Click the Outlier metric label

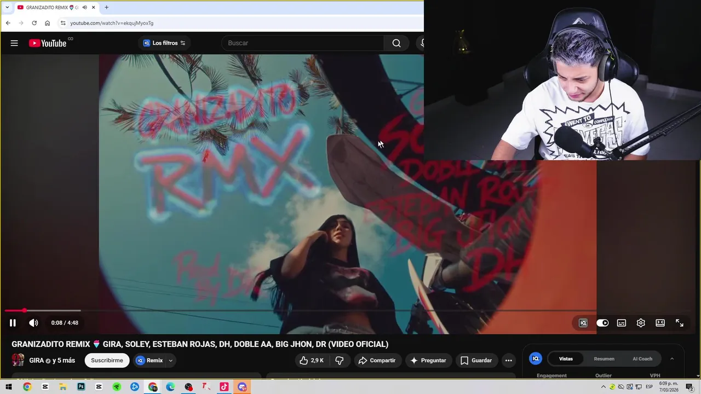[604, 375]
